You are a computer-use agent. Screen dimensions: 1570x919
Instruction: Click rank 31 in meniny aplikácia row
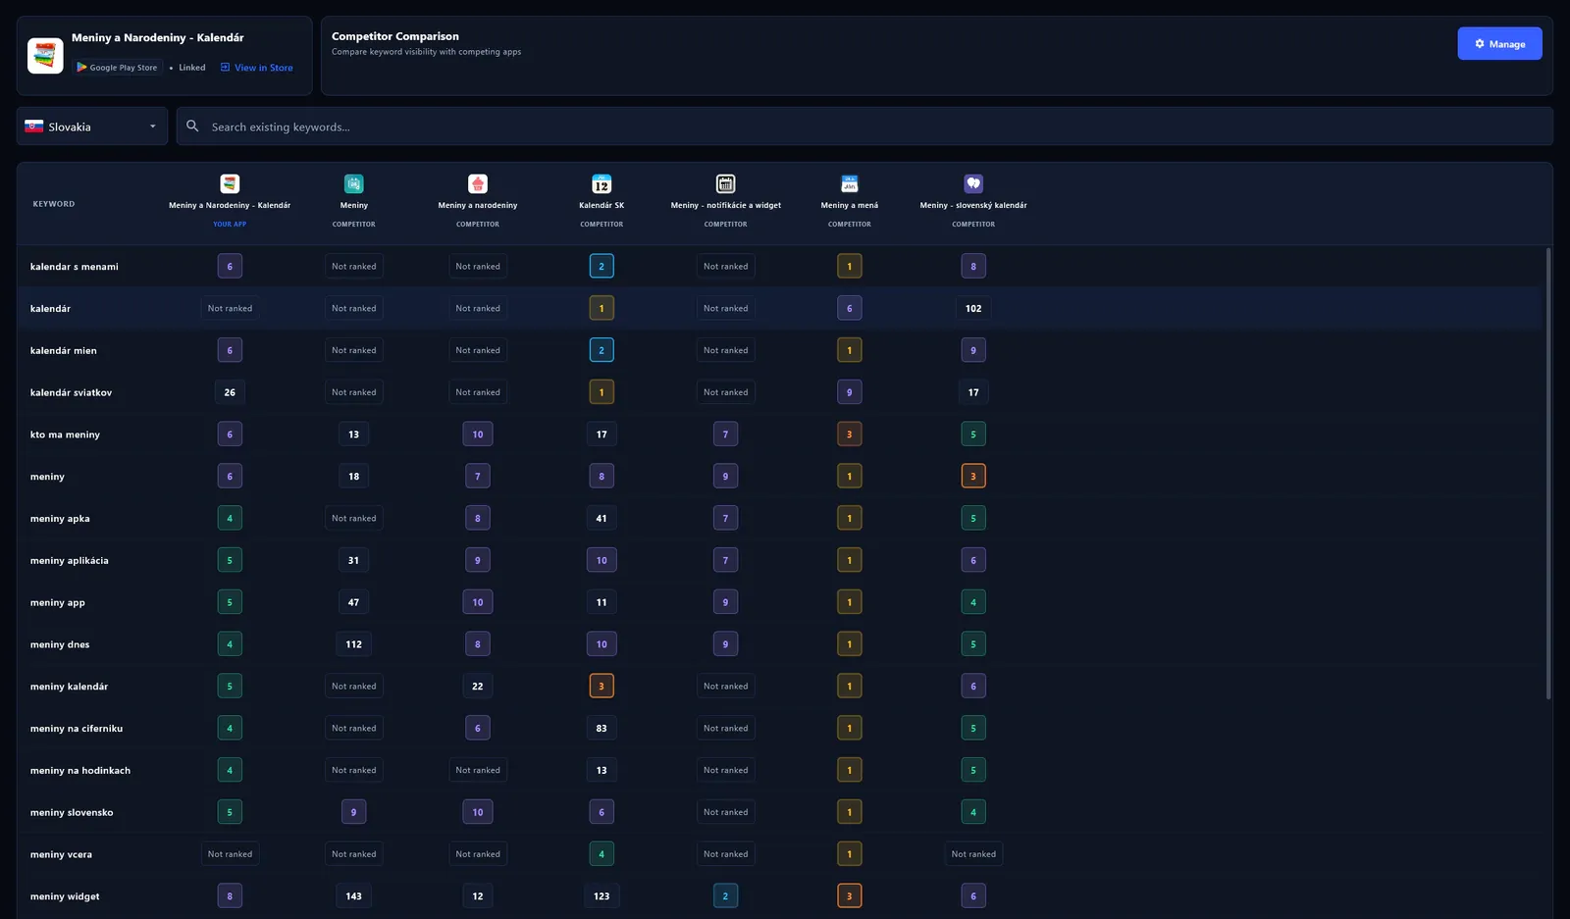(354, 560)
